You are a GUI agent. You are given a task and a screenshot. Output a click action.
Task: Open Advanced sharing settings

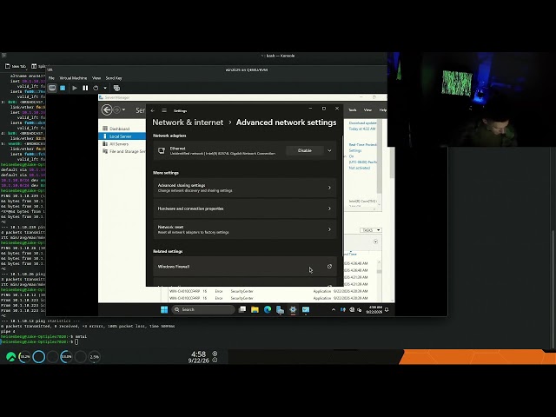click(245, 188)
